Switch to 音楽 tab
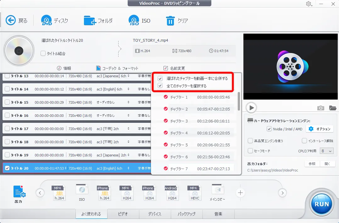Image resolution: width=339 pixels, height=223 pixels. pos(218,214)
